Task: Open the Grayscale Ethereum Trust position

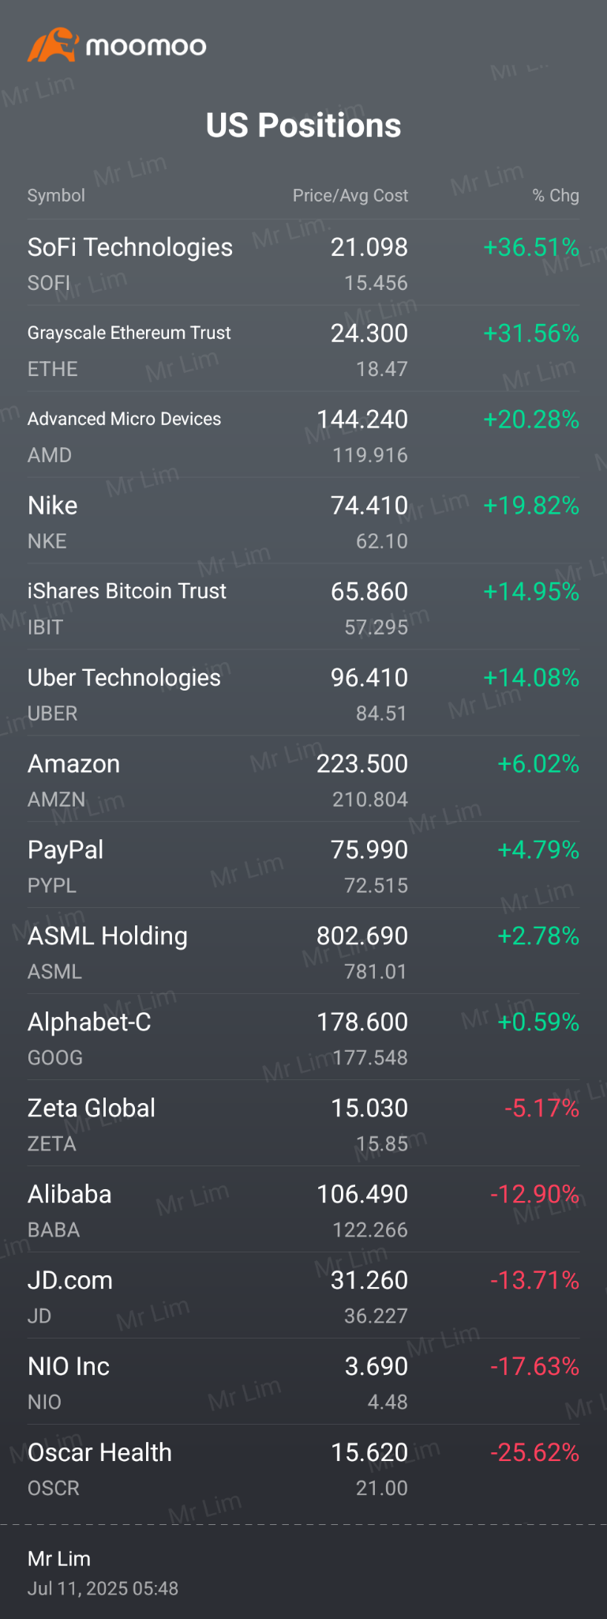Action: (303, 349)
